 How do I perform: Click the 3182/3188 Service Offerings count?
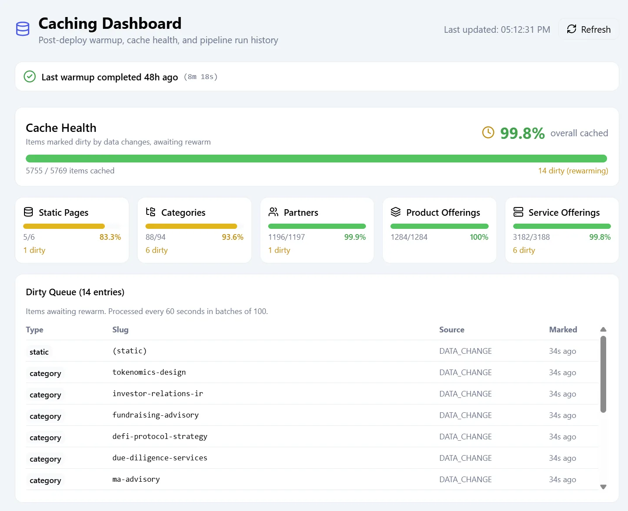[531, 237]
